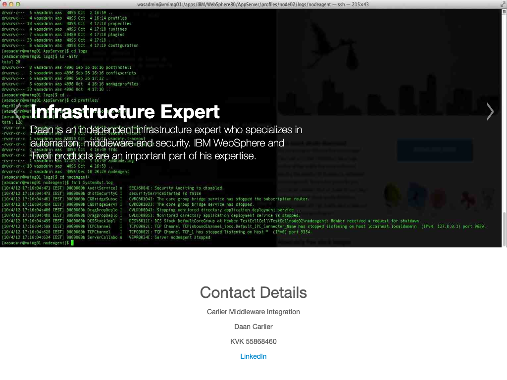Click the "Contact Details" heading
This screenshot has height=380, width=507.
coord(253,292)
